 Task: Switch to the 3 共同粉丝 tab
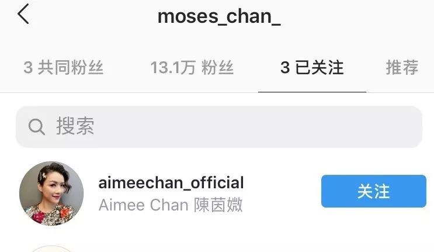click(x=64, y=67)
